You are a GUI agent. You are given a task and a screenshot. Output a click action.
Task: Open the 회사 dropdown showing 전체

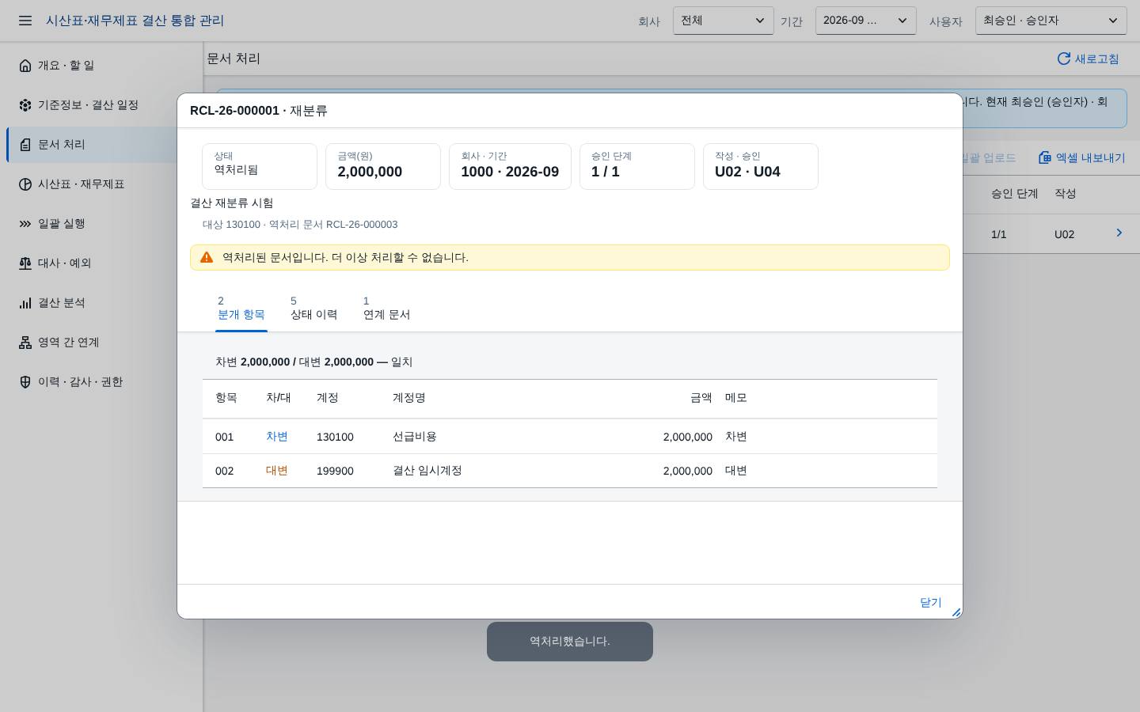tap(724, 21)
